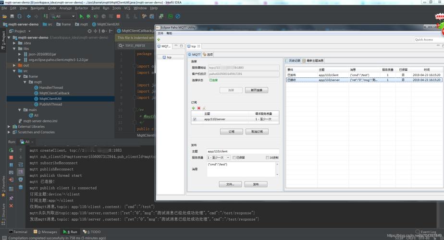
Task: Click the Open folder icon in IntelliJ toolbar
Action: (5, 16)
